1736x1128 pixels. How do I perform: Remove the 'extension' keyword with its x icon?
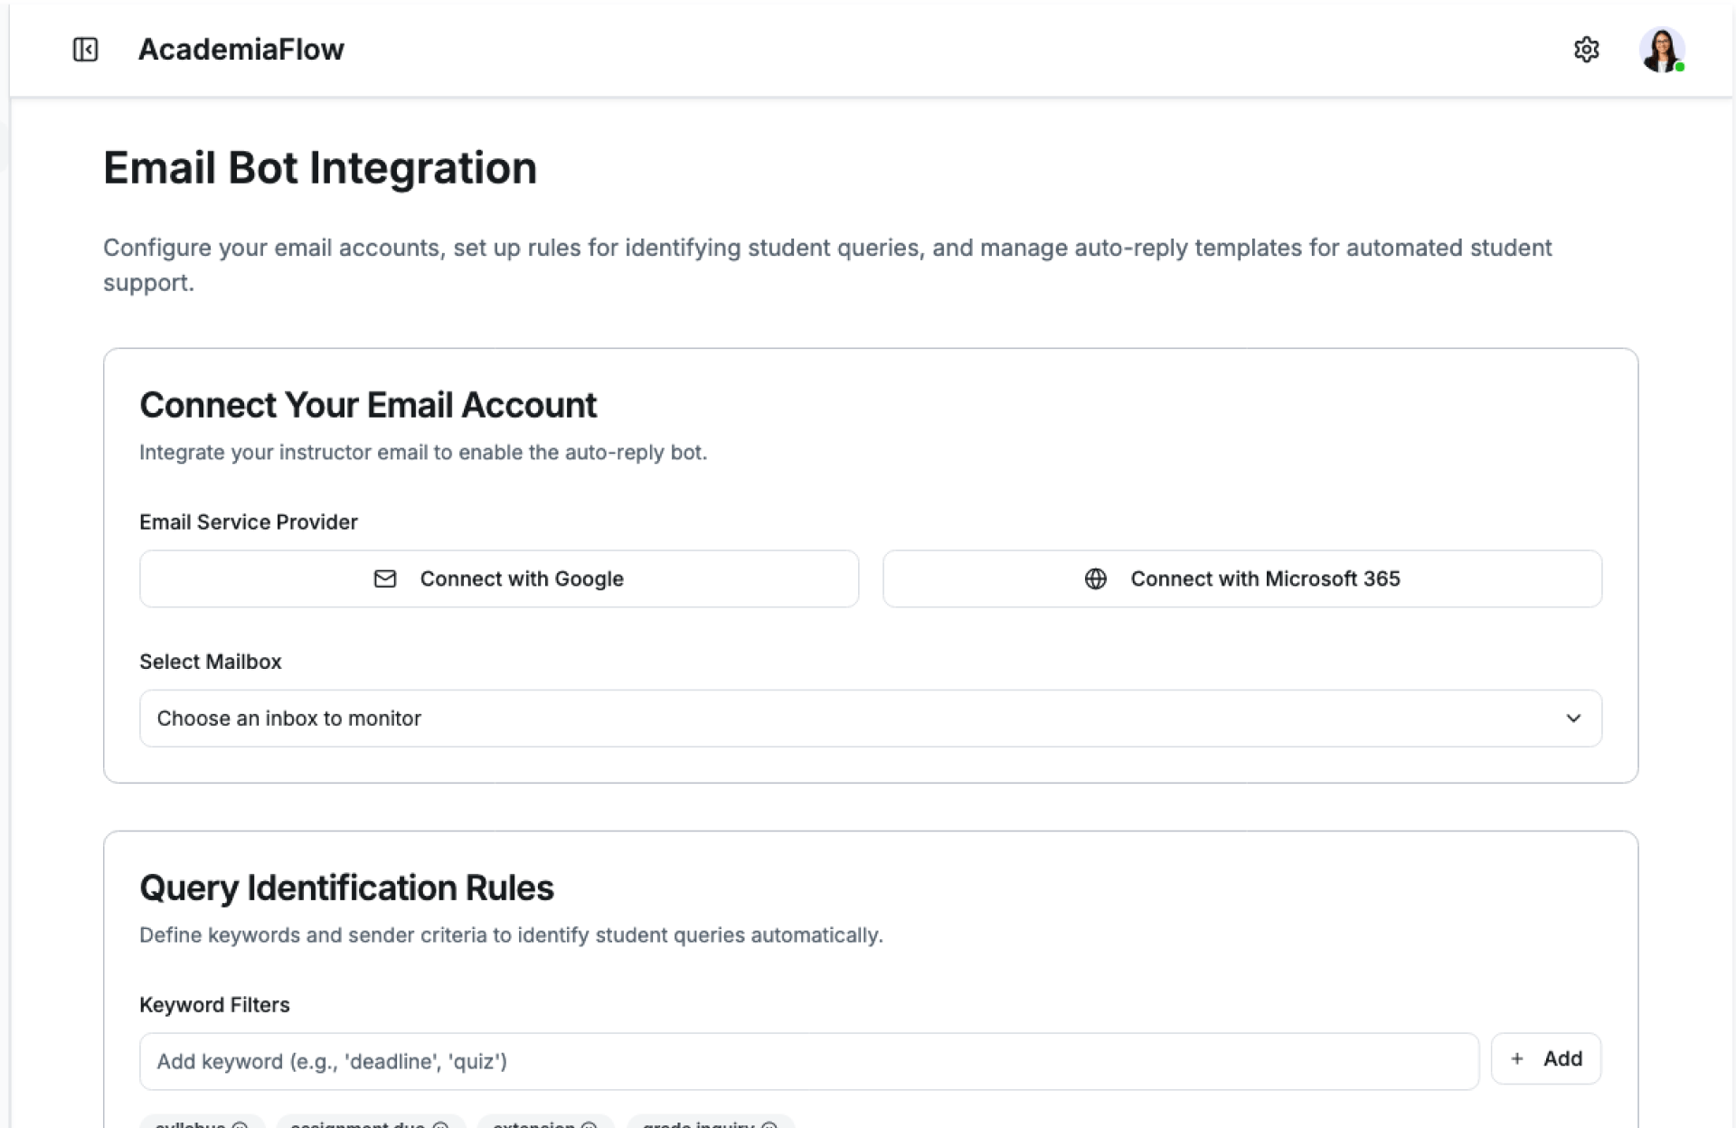pos(589,1125)
